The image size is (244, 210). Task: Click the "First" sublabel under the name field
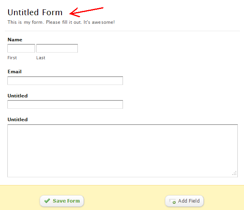(12, 58)
